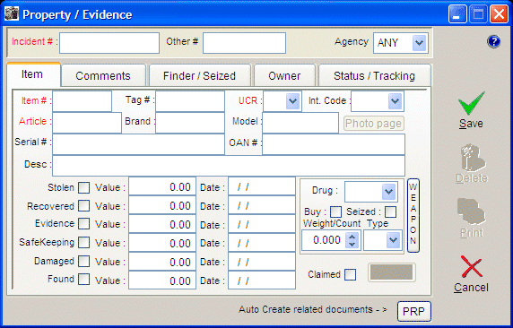The height and width of the screenshot is (328, 513).
Task: Check the SafeKeeping box
Action: pos(83,242)
